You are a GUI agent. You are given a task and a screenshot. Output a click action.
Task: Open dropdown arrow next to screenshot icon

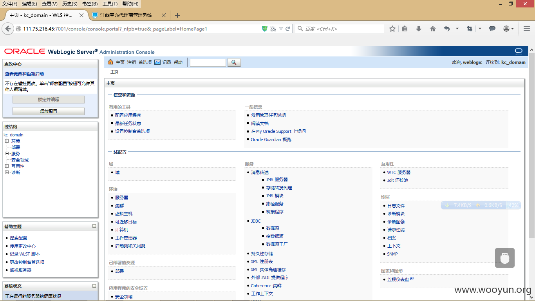pos(480,29)
